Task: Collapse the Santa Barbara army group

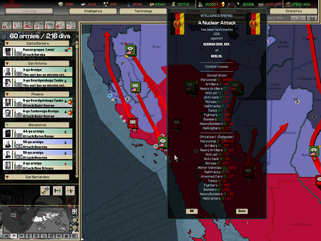Action: 38,43
